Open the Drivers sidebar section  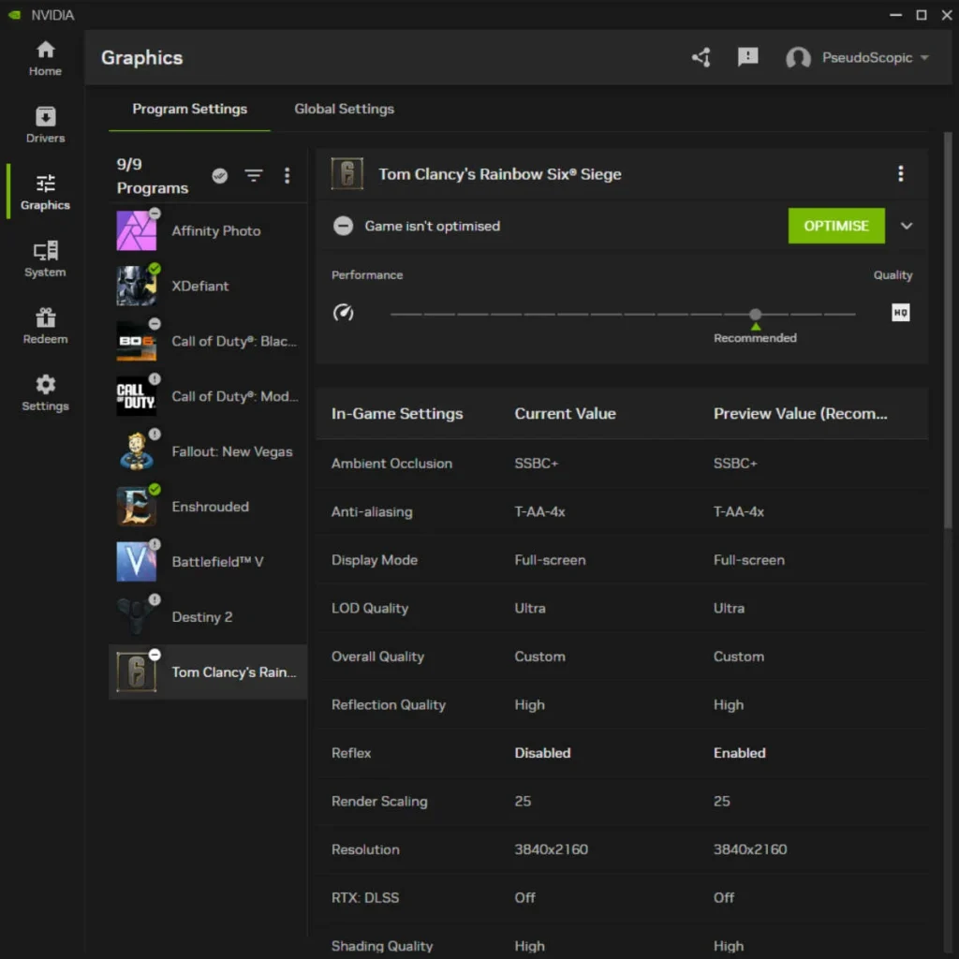tap(45, 125)
